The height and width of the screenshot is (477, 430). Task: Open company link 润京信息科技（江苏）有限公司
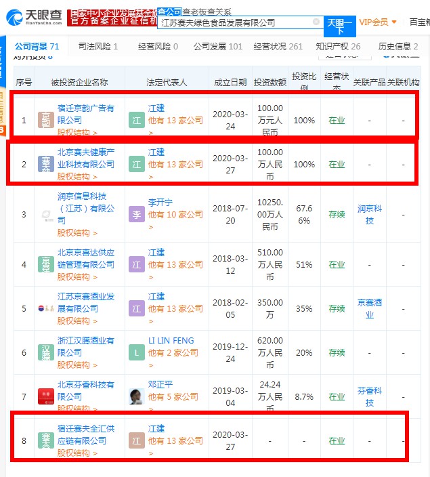click(86, 209)
